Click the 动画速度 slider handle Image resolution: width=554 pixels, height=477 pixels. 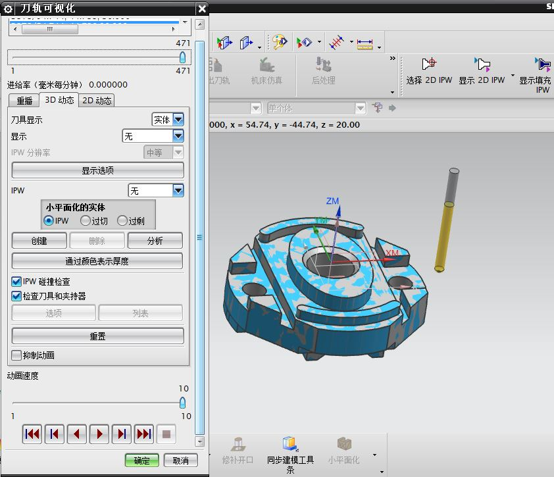[183, 402]
